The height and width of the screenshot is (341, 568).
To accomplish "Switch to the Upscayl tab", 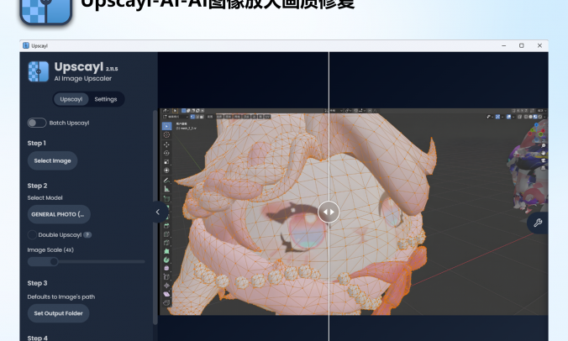I will (x=71, y=99).
